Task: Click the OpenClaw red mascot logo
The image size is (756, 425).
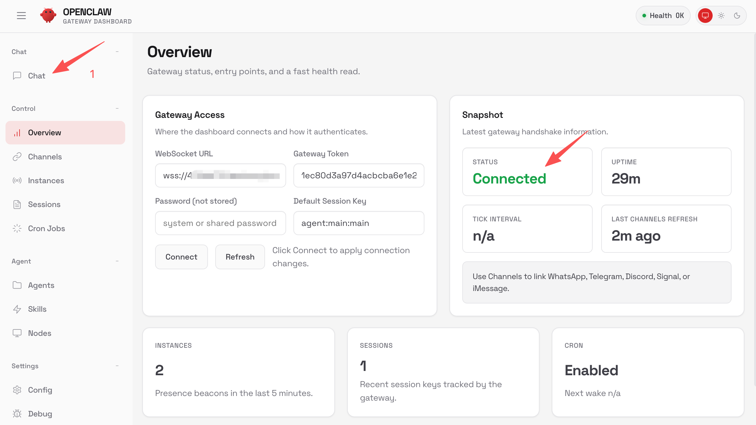Action: (x=48, y=15)
